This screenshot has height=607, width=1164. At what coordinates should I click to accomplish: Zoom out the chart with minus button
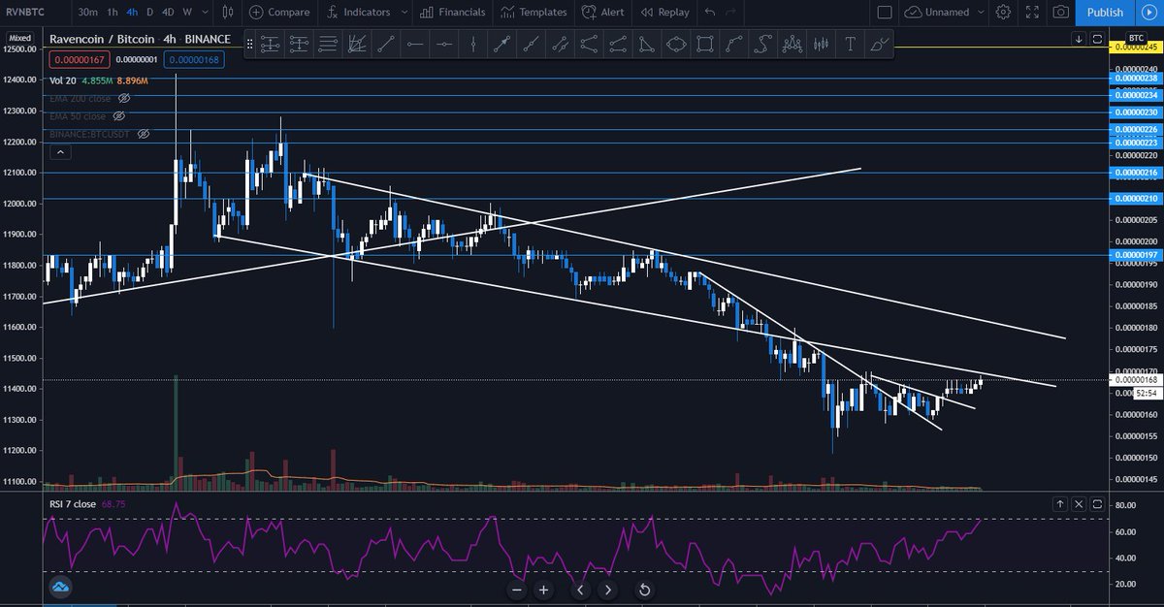(517, 590)
